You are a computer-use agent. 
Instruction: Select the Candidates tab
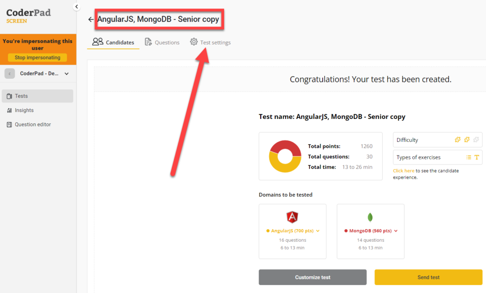113,42
